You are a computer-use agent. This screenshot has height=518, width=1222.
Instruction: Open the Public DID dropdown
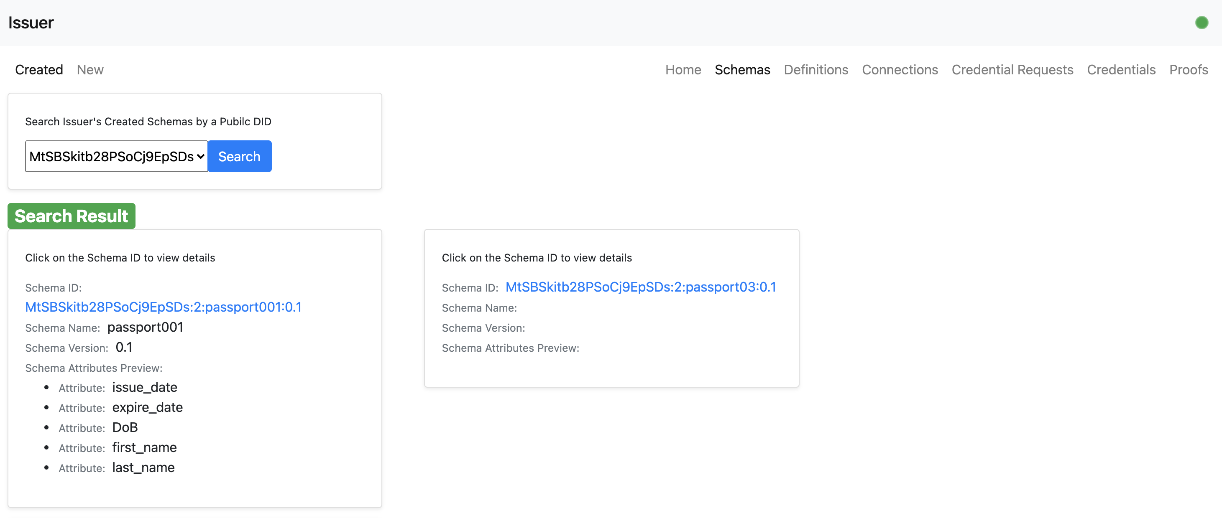(116, 156)
